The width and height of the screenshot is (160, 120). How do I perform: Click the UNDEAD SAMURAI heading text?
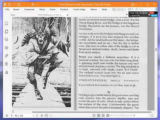pyautogui.click(x=93, y=80)
